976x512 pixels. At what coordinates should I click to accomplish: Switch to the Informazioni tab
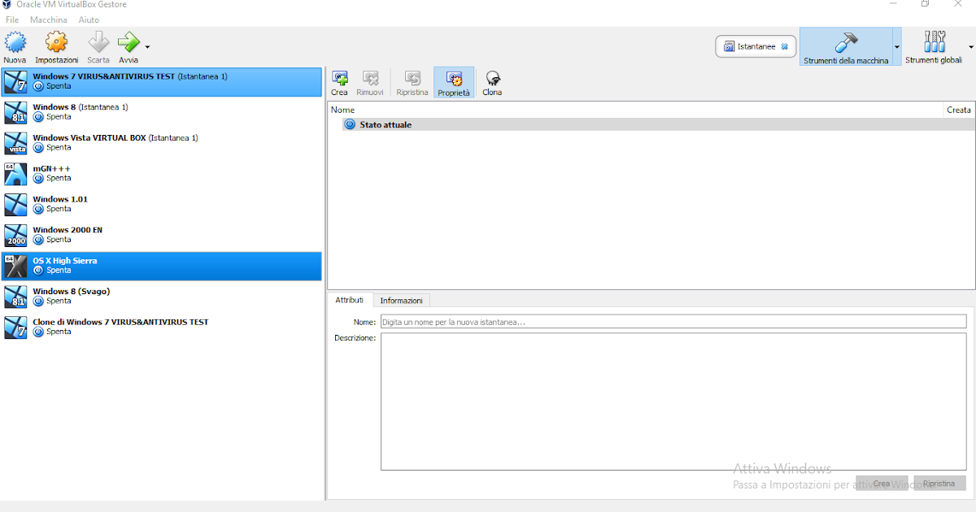[402, 300]
